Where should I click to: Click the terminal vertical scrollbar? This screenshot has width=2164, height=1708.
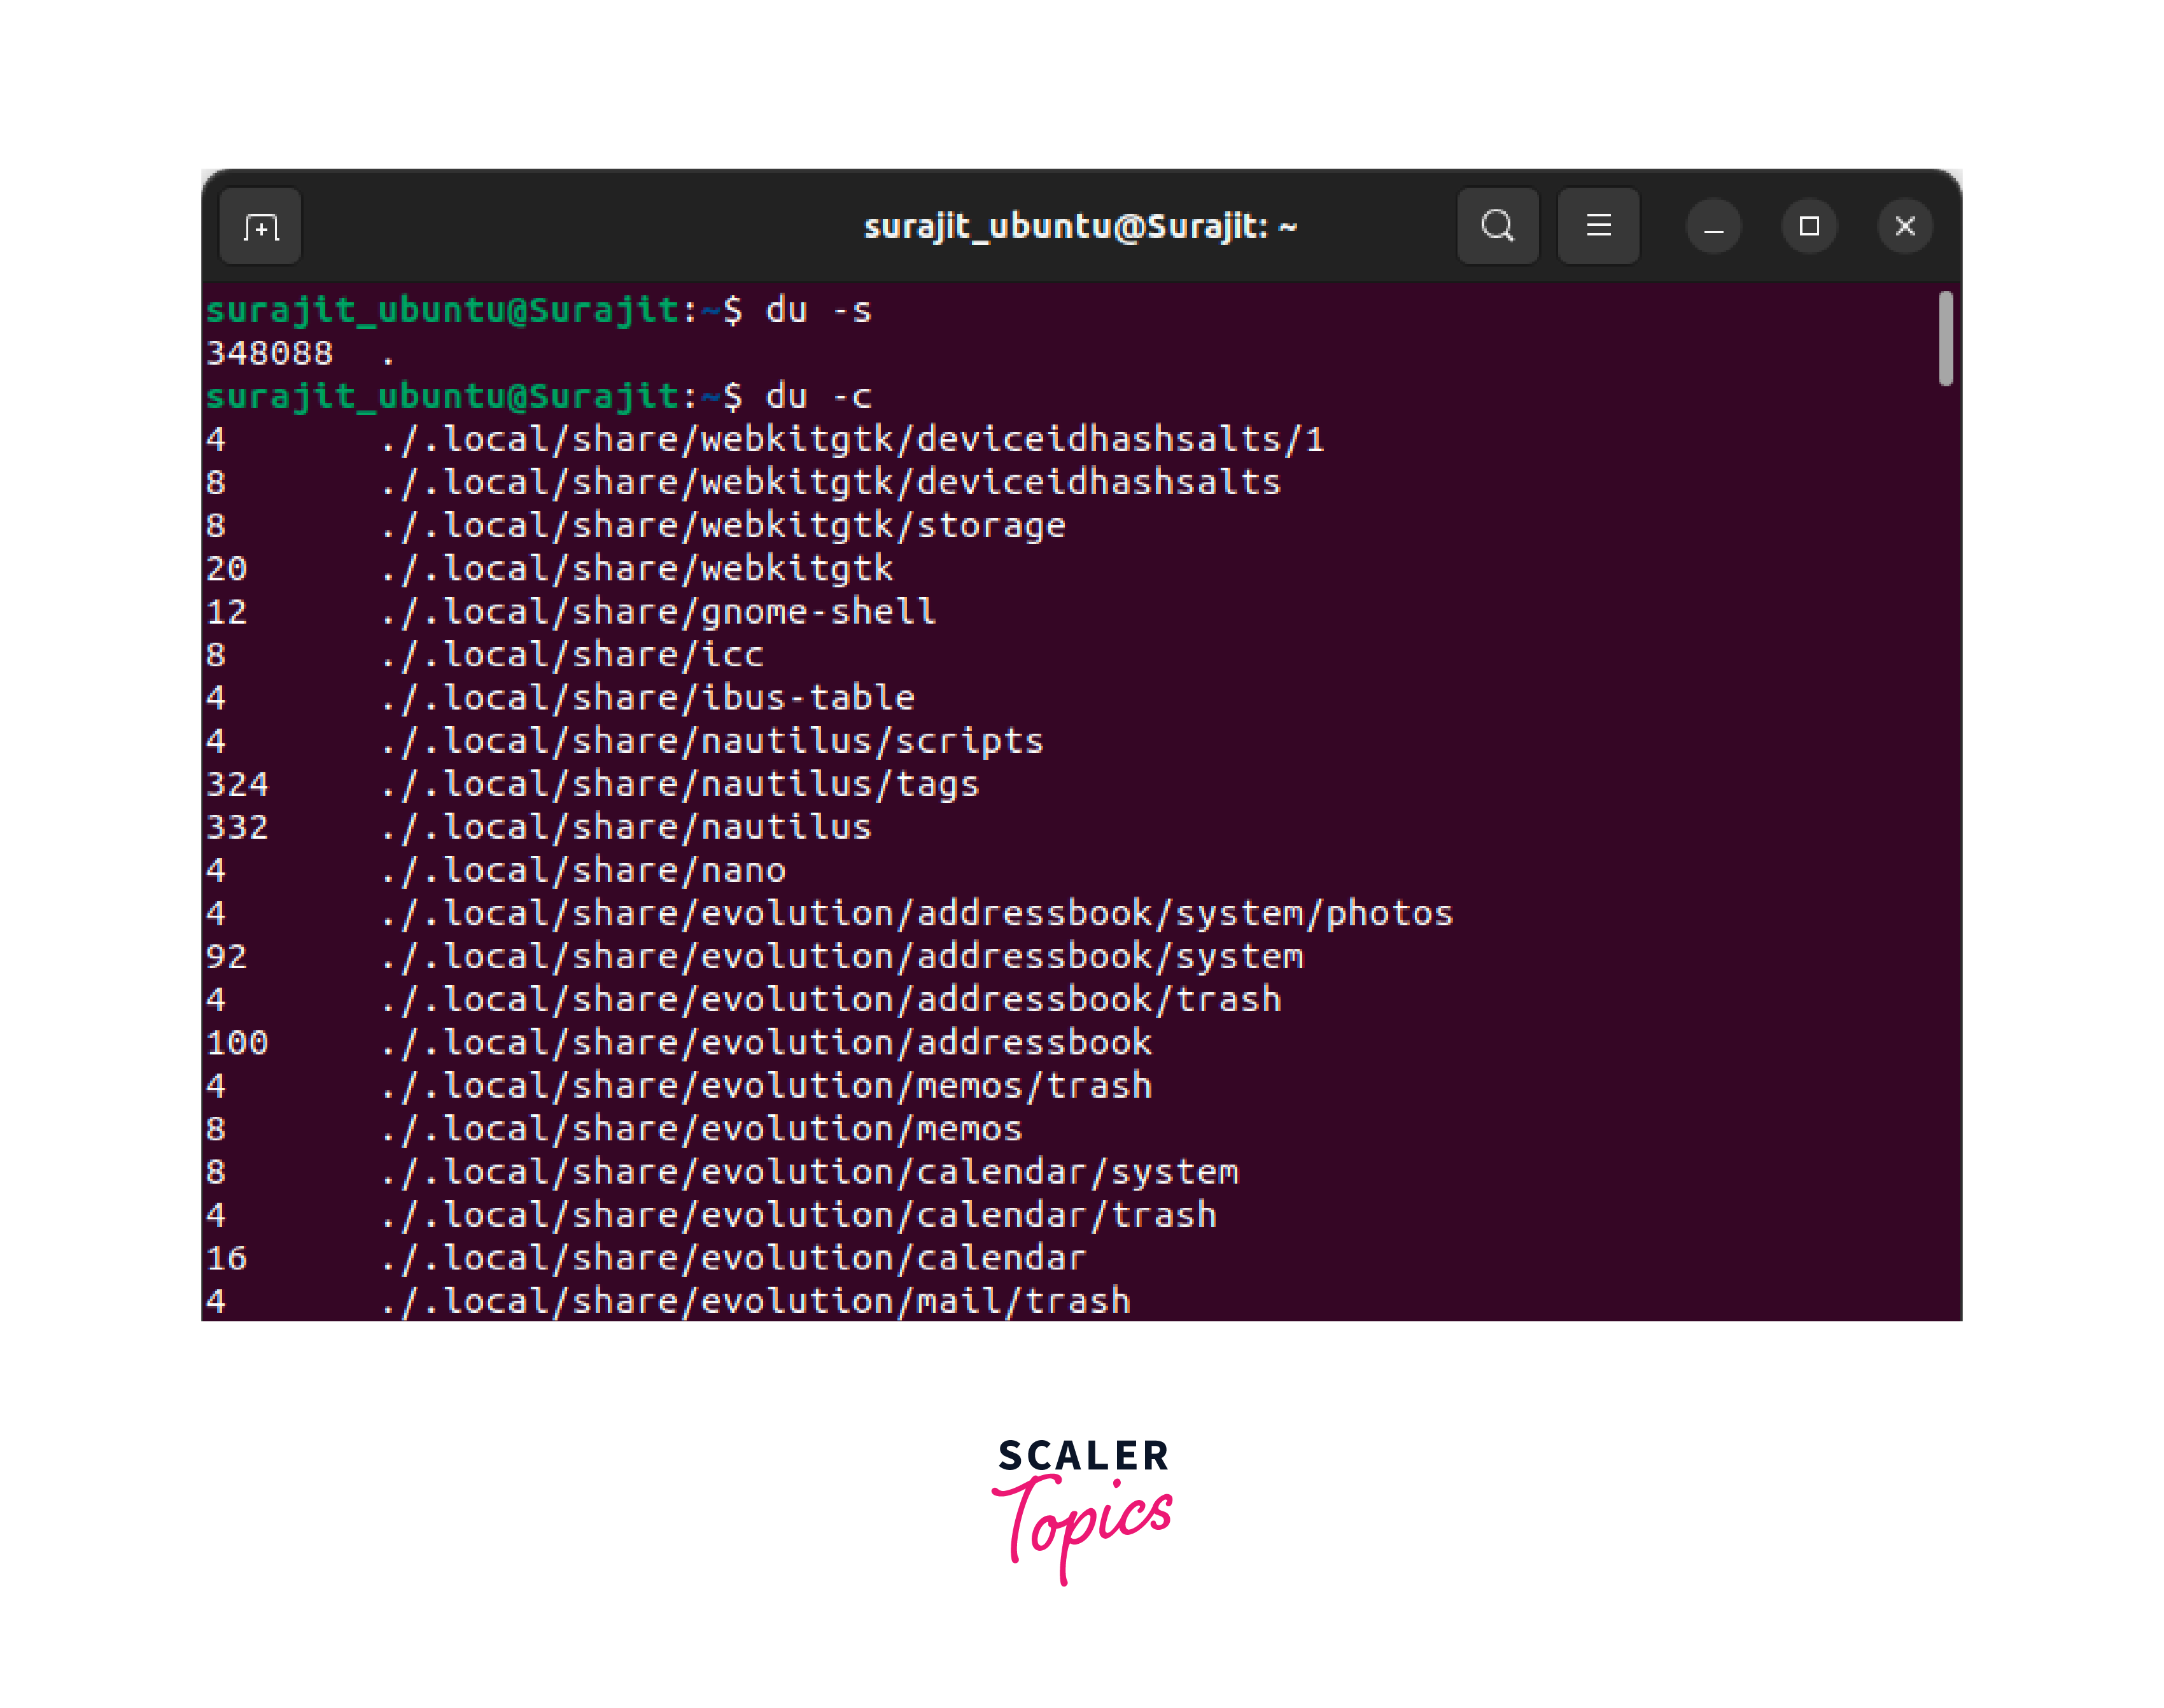coord(1945,338)
